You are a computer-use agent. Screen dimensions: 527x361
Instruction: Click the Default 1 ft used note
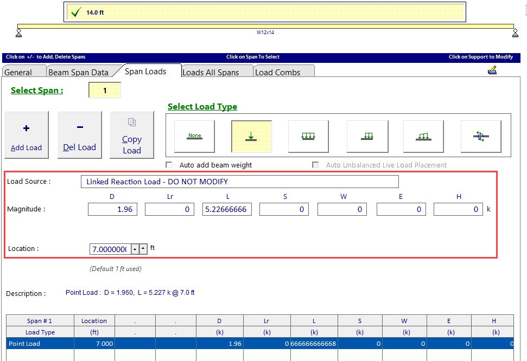[115, 269]
